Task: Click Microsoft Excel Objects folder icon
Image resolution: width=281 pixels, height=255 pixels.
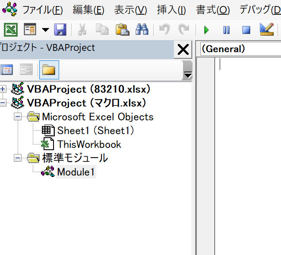Action: [33, 117]
